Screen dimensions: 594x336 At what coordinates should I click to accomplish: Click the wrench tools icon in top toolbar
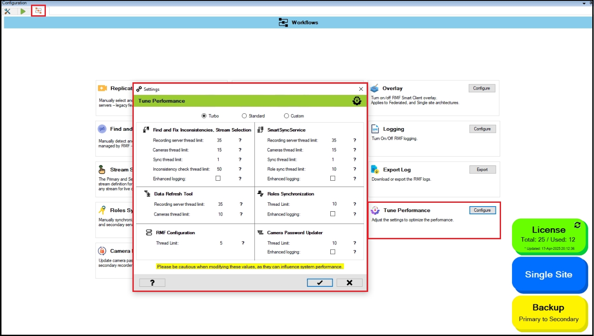[x=8, y=11]
